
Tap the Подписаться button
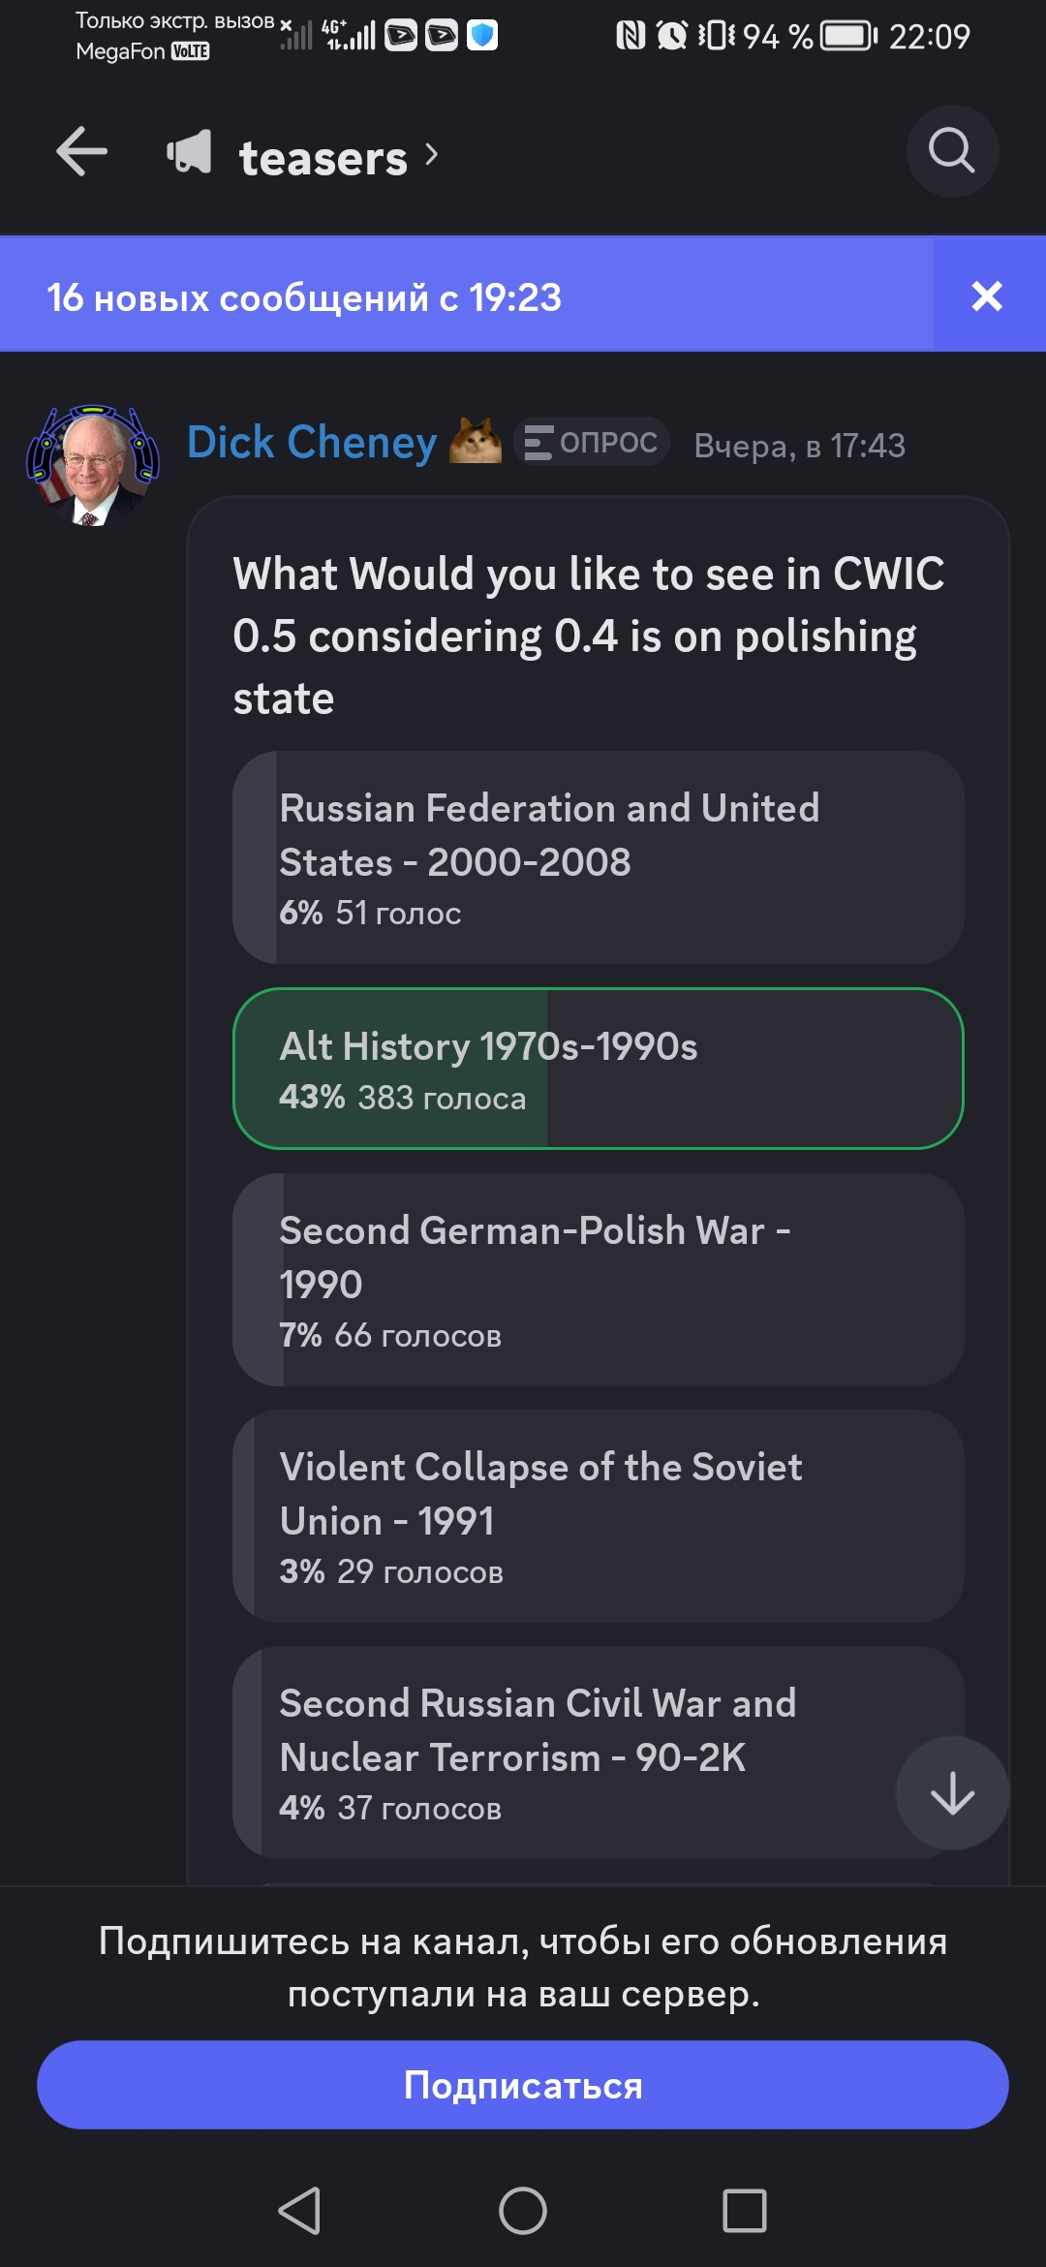tap(523, 2085)
